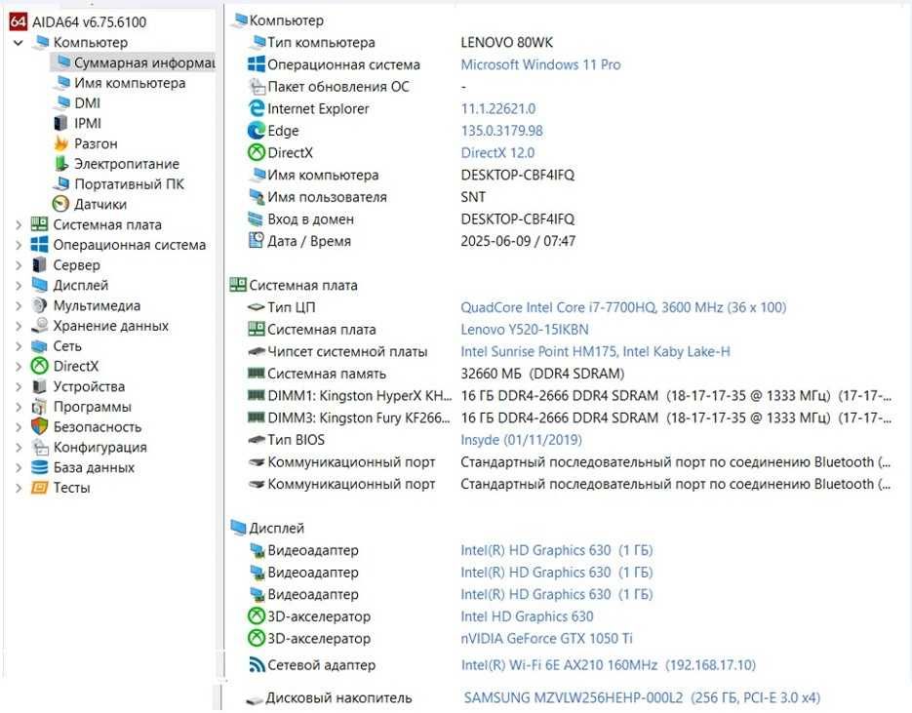Expand the Мультимедиа tree node

(x=18, y=305)
